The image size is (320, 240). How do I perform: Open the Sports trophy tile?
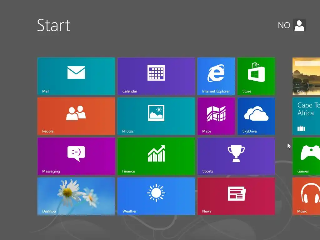[x=236, y=156]
